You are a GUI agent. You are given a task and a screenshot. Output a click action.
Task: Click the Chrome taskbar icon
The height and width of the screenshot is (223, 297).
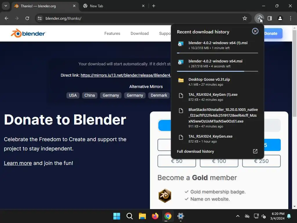coord(168,216)
